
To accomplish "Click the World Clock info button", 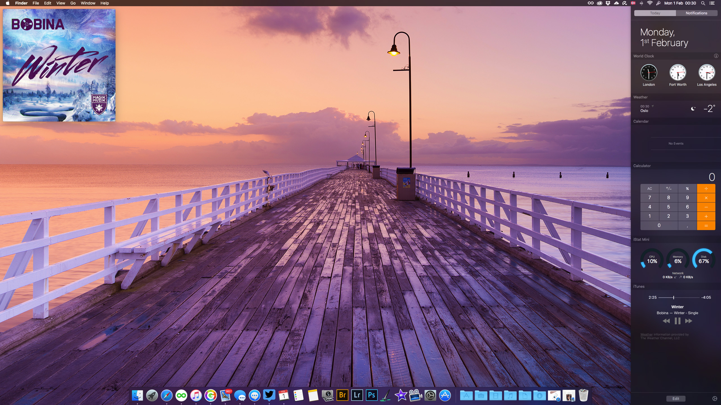I will pos(716,56).
